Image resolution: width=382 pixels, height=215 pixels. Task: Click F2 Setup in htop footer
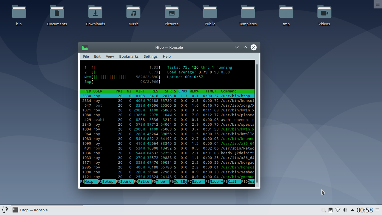pyautogui.click(x=107, y=182)
